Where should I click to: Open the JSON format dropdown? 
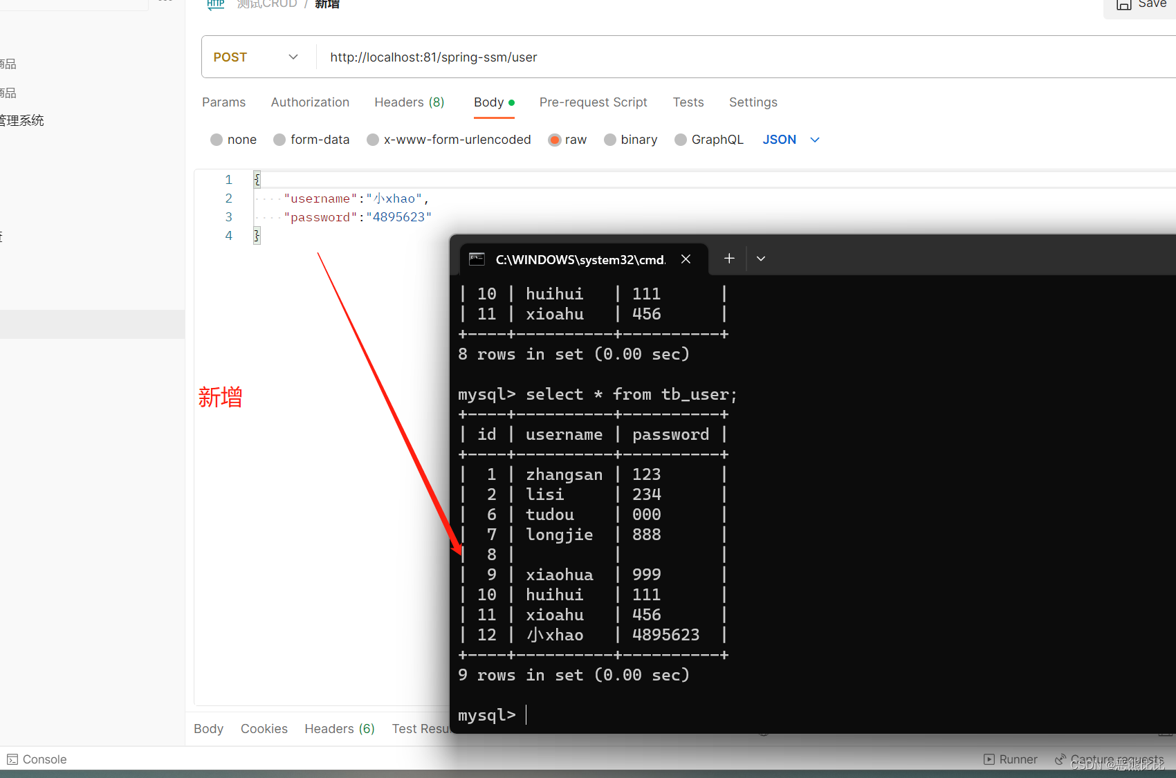(x=791, y=140)
